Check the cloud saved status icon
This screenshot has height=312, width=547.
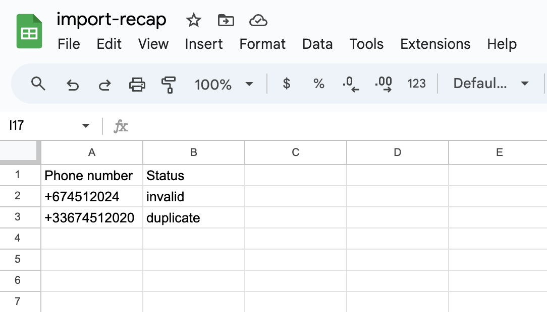point(258,21)
